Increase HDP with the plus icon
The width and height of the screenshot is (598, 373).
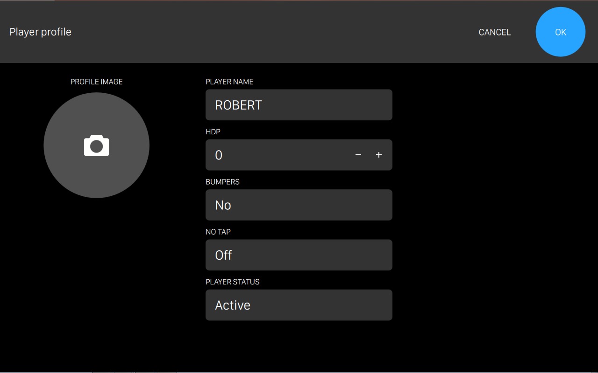click(x=379, y=155)
